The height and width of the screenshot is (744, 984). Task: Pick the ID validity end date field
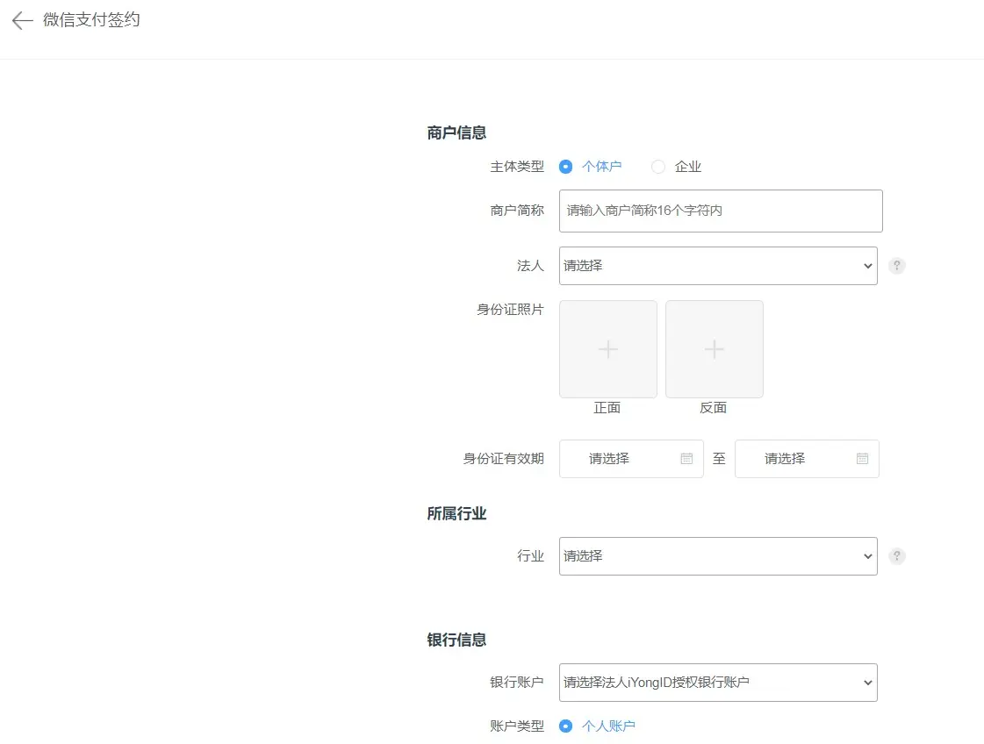(794, 459)
